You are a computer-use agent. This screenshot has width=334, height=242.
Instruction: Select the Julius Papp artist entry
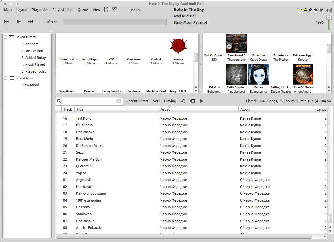[89, 61]
